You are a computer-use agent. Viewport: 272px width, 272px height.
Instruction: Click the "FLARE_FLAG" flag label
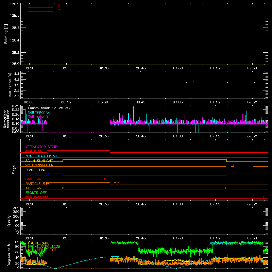click(35, 170)
